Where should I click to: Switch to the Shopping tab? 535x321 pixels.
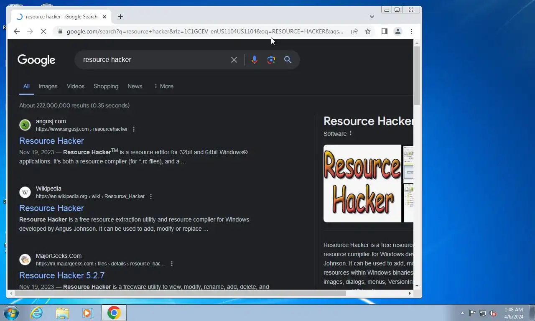pos(106,86)
